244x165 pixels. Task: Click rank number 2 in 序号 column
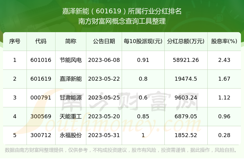(x=15, y=79)
